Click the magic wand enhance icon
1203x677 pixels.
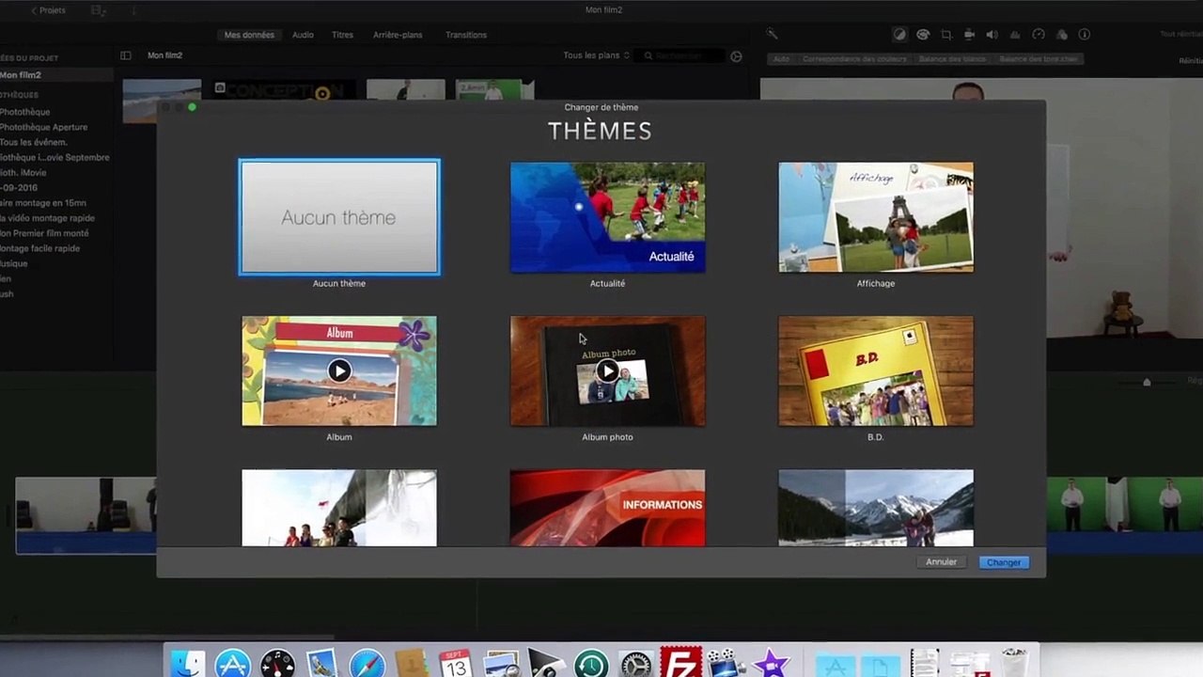[772, 34]
